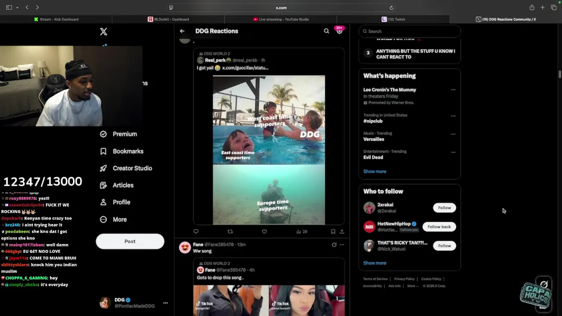
Task: Open Safari sidebar dropdown chevron
Action: [x=18, y=7]
